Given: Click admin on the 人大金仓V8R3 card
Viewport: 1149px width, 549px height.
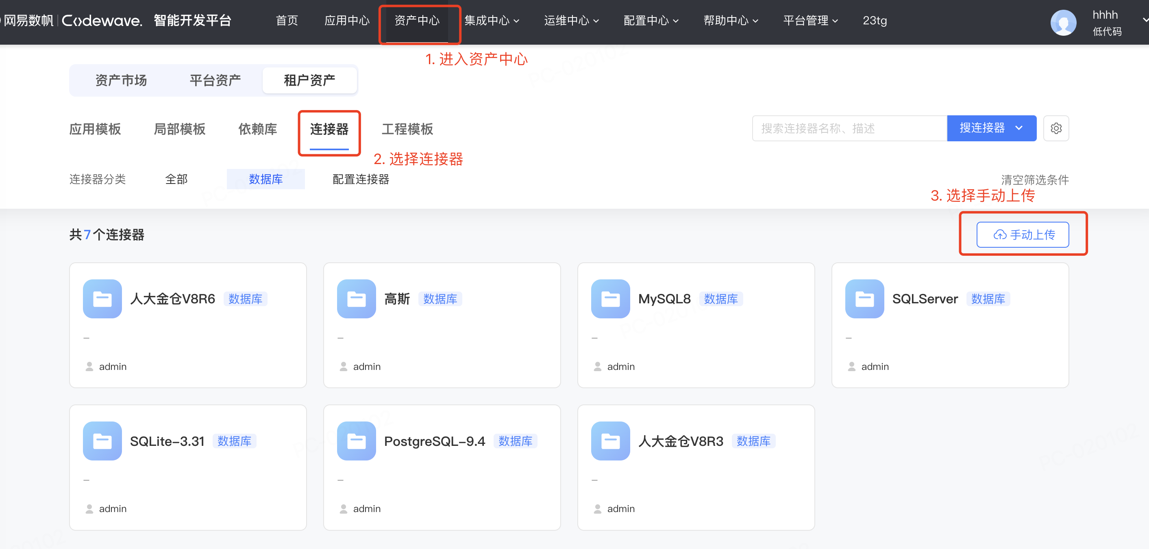Looking at the screenshot, I should coord(620,508).
